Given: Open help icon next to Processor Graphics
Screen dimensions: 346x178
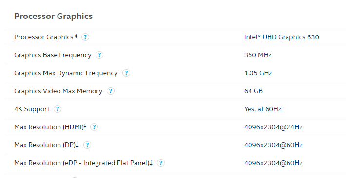Looking at the screenshot, I should (x=85, y=37).
